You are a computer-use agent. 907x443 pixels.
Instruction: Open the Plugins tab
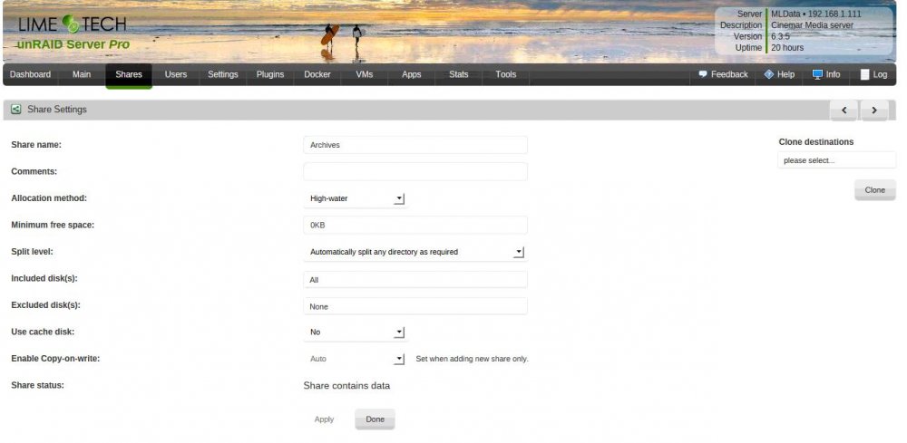(x=270, y=74)
